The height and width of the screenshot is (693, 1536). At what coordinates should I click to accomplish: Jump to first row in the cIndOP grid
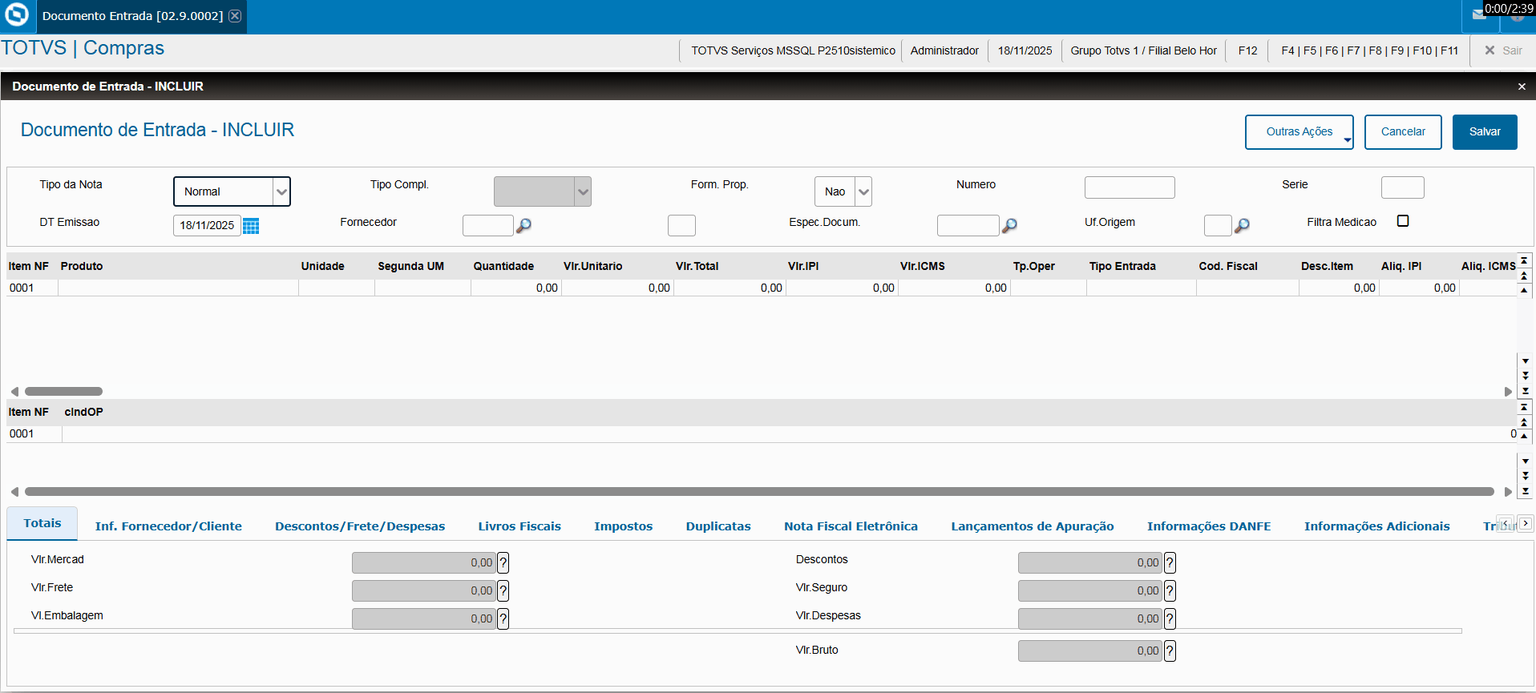click(x=1524, y=407)
